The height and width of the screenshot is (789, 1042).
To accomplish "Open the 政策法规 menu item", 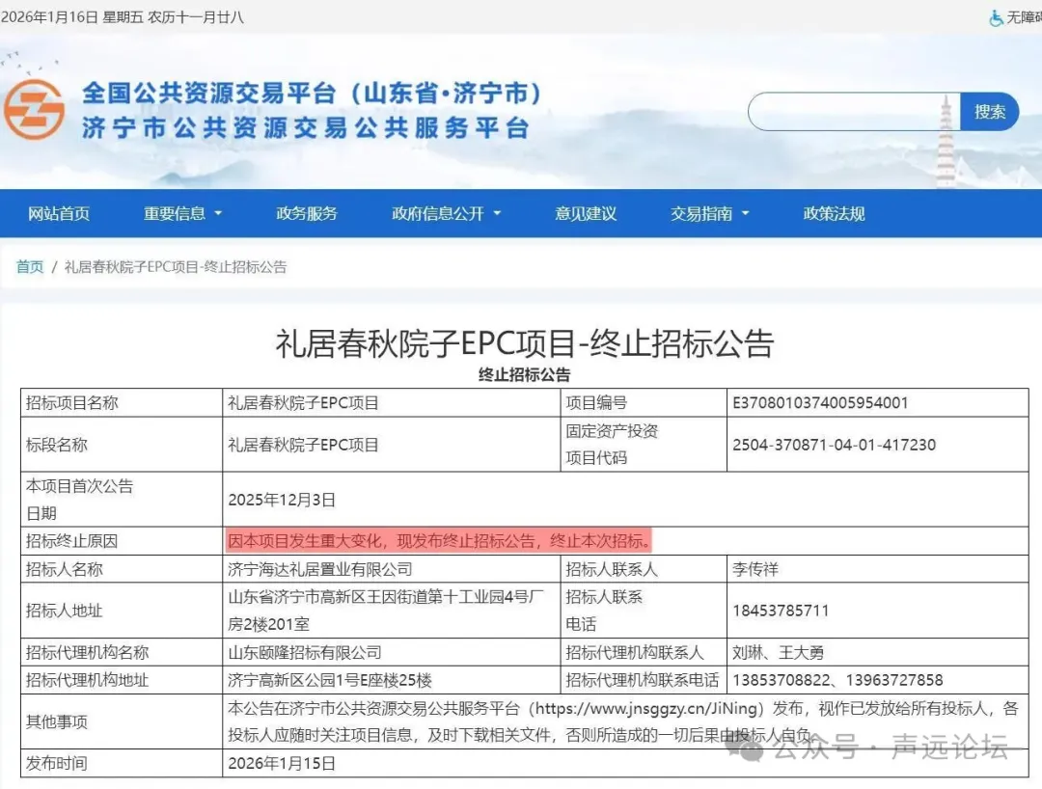I will [x=834, y=213].
